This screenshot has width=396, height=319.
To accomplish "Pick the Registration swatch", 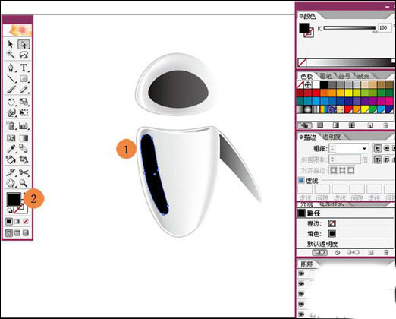I will coord(308,84).
